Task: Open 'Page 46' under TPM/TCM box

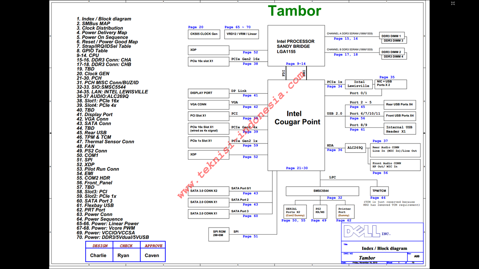Action: click(x=378, y=198)
